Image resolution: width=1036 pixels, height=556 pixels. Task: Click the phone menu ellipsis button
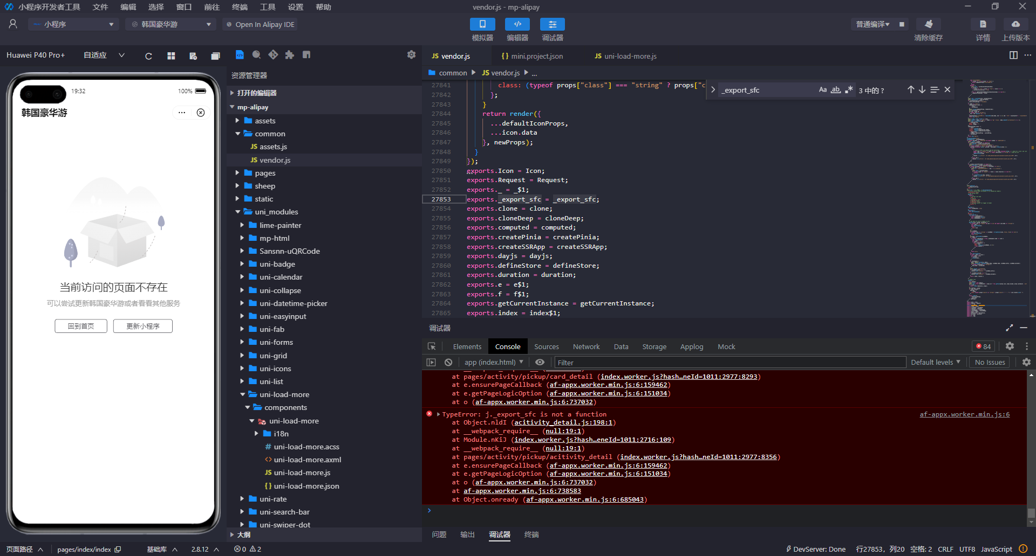[182, 113]
